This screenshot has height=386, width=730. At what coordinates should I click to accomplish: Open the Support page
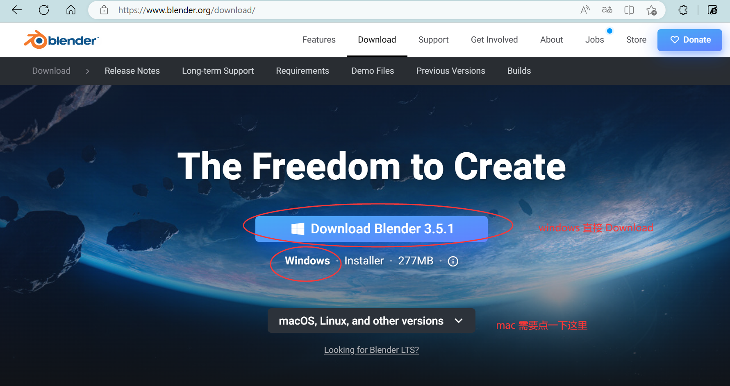[x=433, y=40]
